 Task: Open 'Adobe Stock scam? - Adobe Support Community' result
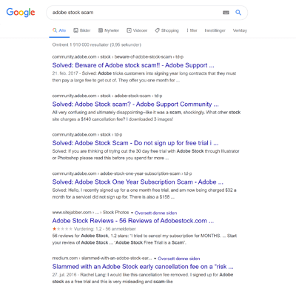[x=135, y=104]
